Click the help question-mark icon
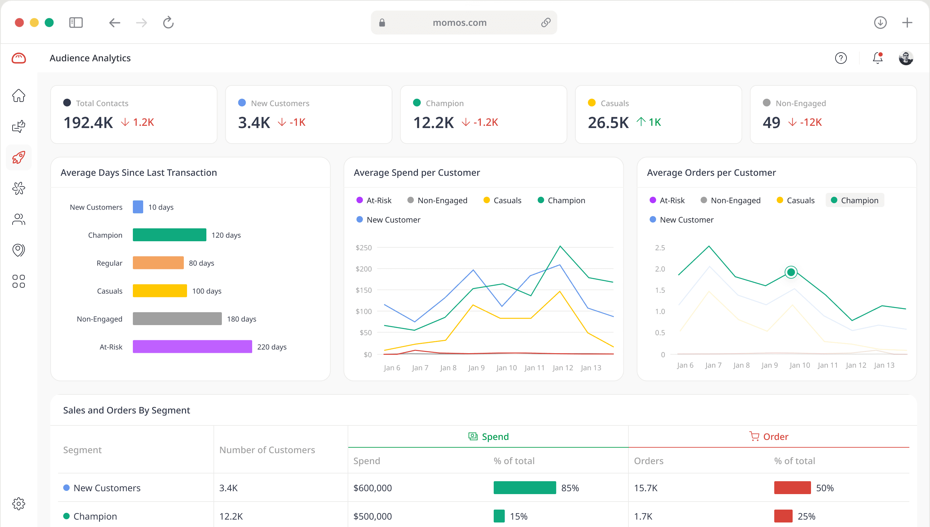The height and width of the screenshot is (527, 930). click(x=841, y=58)
